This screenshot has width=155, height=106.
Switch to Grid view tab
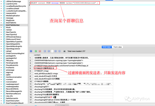(x=107, y=47)
